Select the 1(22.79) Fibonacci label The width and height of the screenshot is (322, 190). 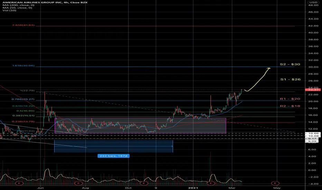click(x=27, y=91)
